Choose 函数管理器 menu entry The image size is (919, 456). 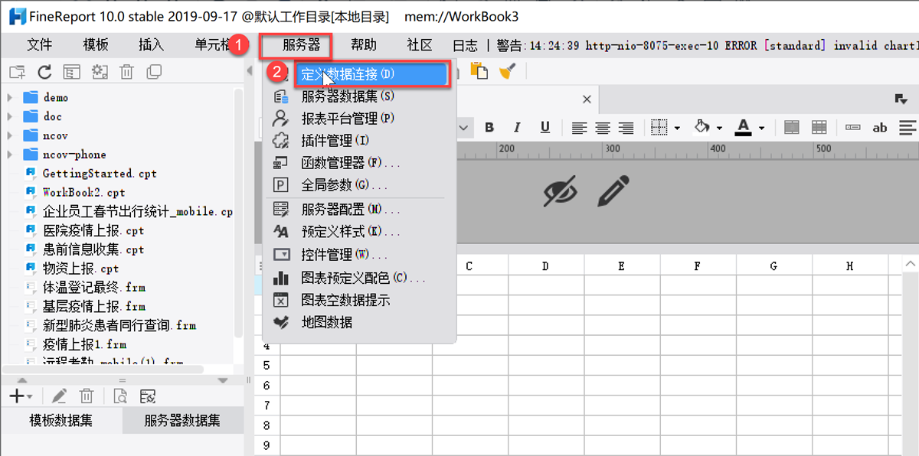point(359,163)
